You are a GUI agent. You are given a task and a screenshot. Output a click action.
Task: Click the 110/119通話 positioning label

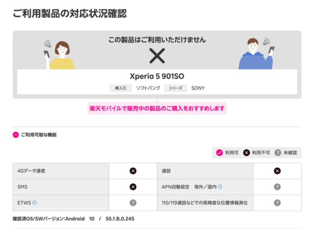(x=205, y=203)
